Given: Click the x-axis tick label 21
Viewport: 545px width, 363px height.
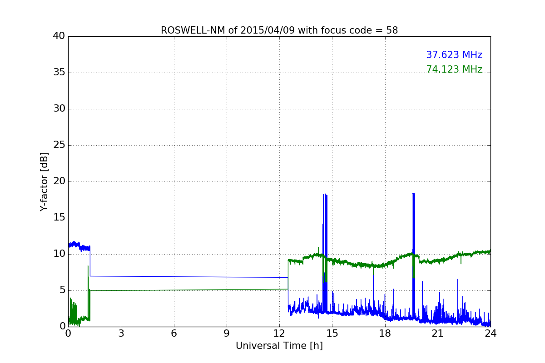Looking at the screenshot, I should (438, 334).
